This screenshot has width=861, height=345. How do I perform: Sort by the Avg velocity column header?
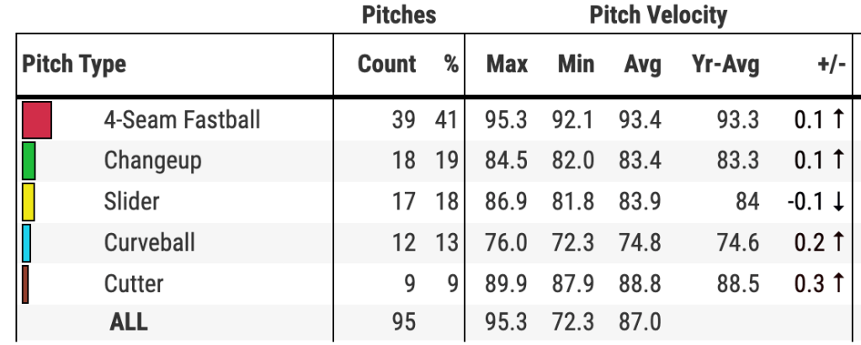coord(642,65)
